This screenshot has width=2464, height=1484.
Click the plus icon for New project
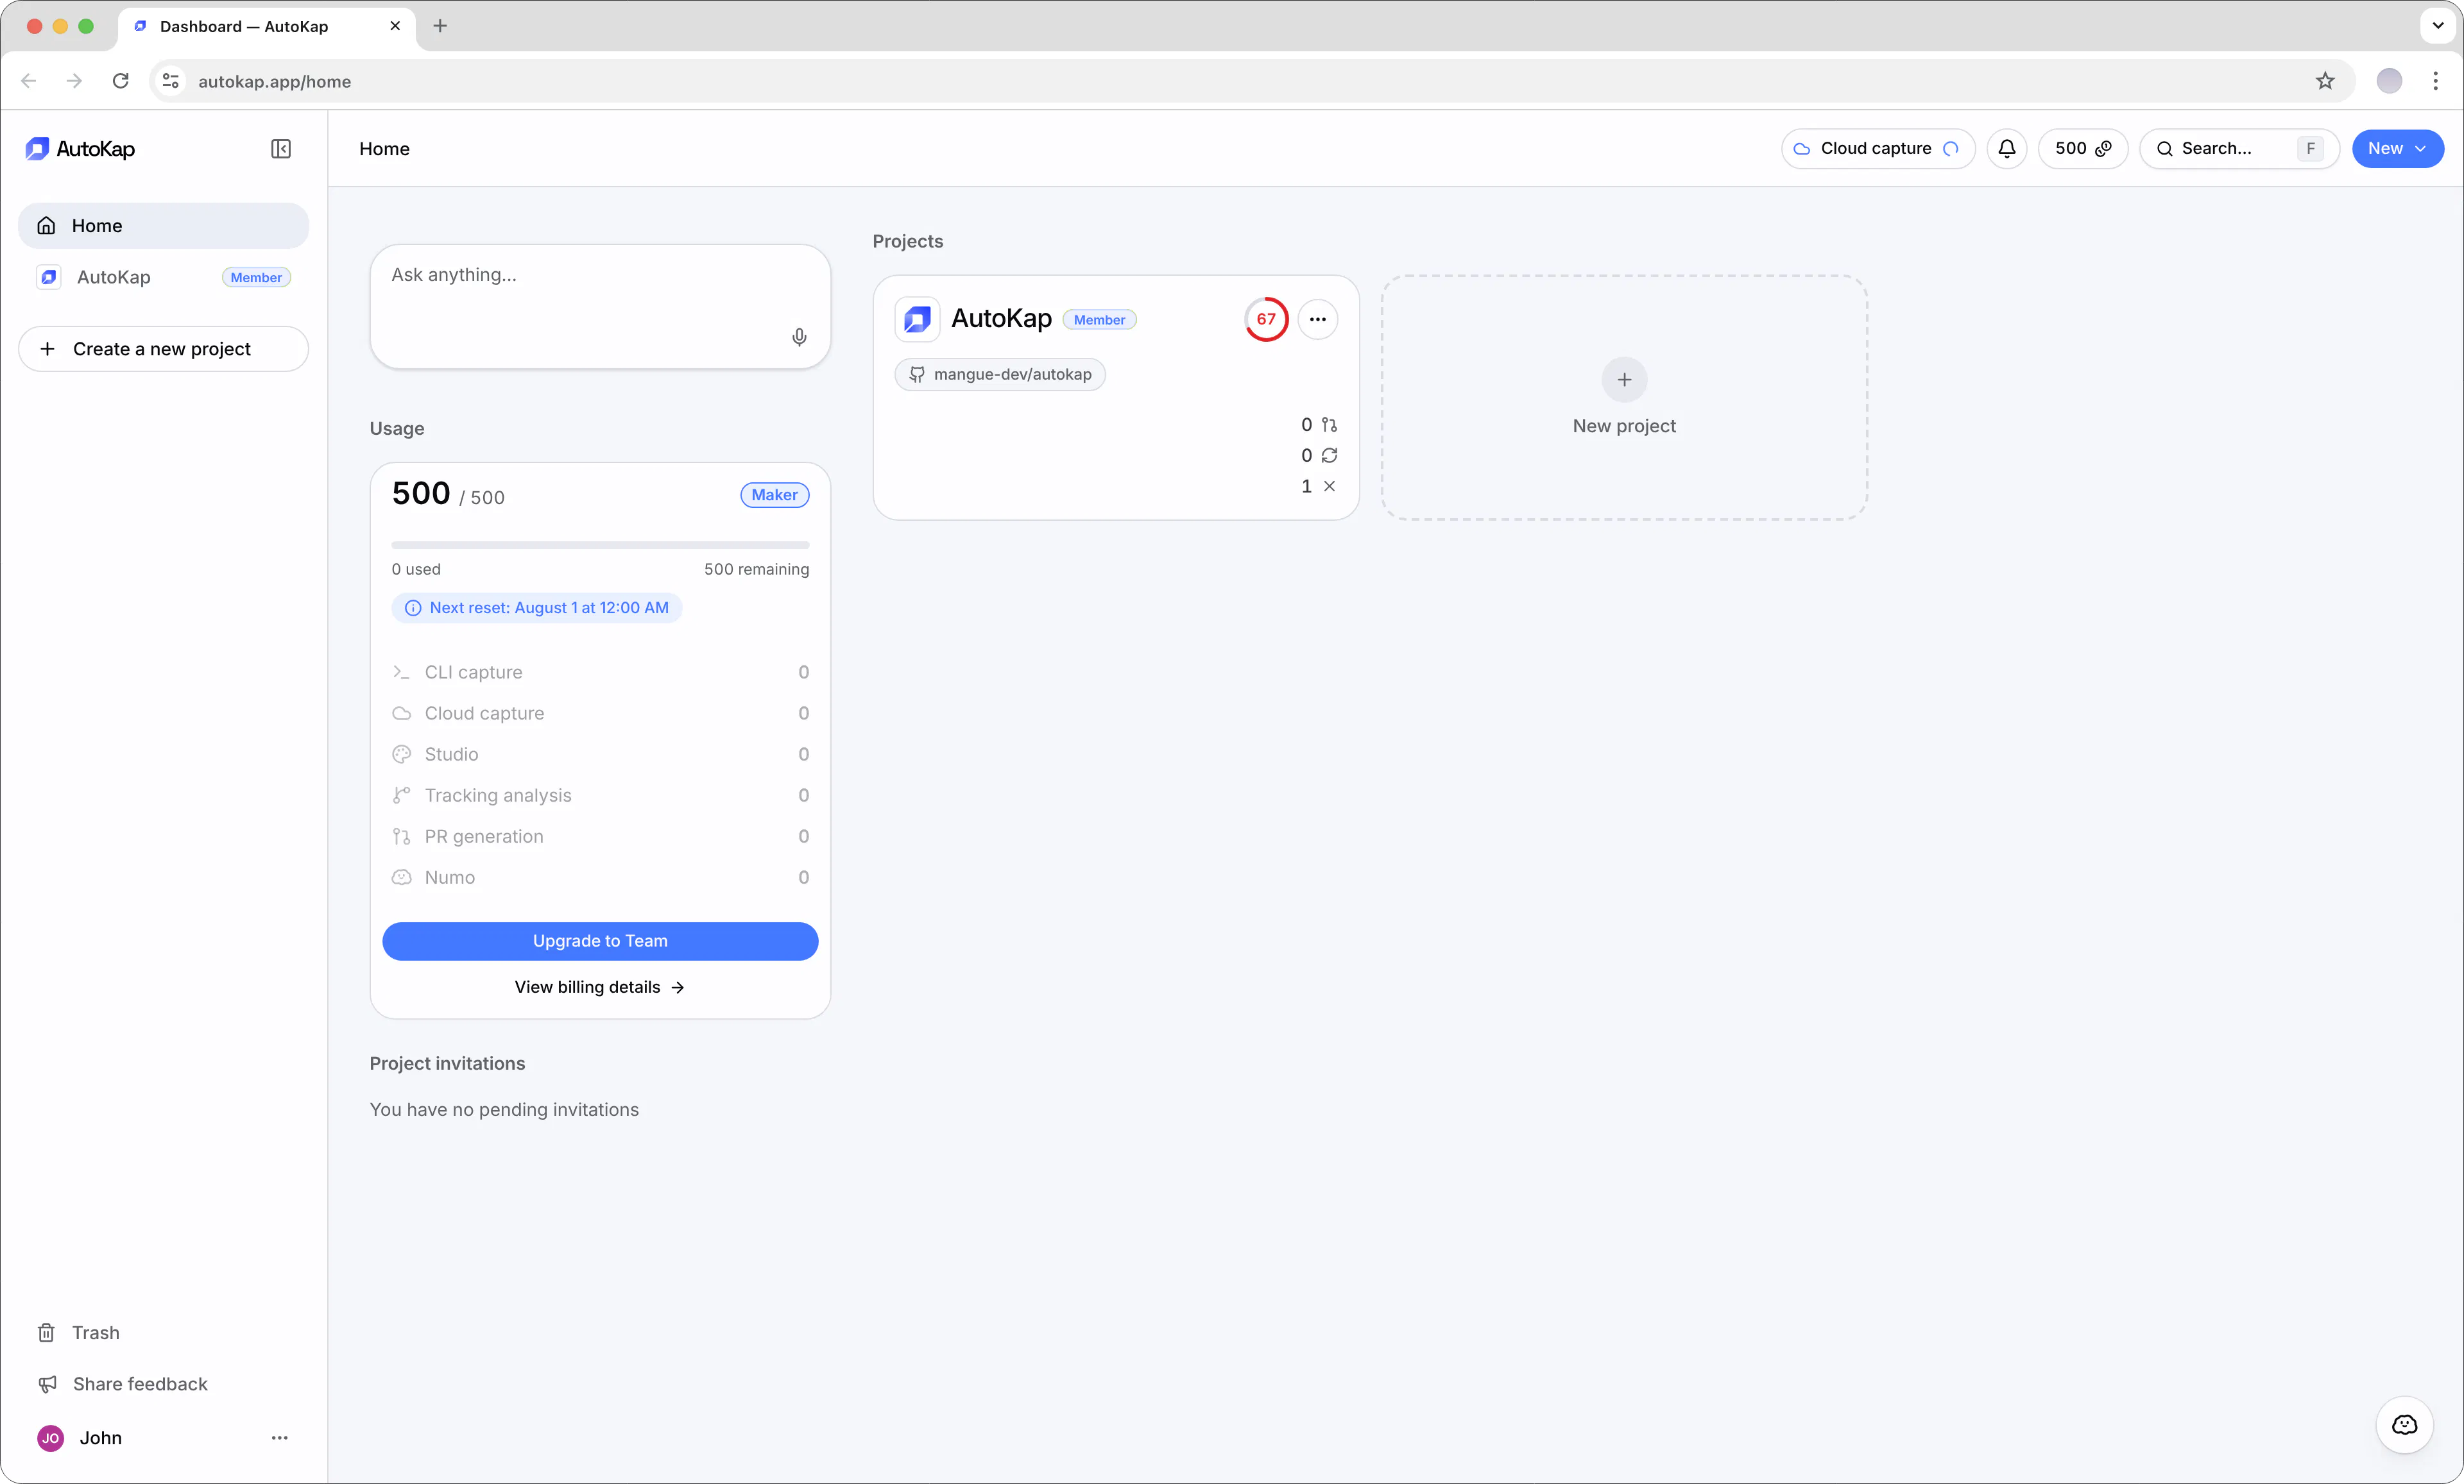1624,380
